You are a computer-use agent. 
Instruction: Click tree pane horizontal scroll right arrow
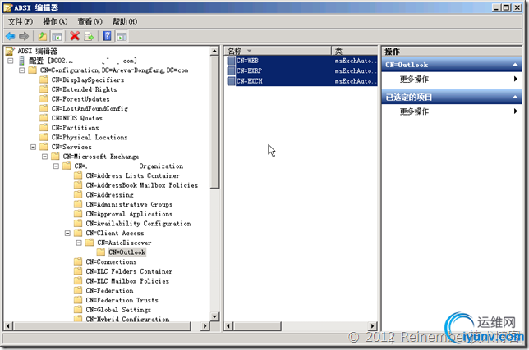pyautogui.click(x=205, y=325)
